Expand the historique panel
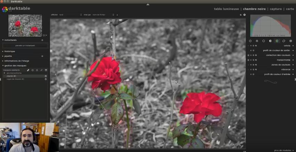Image resolution: width=296 pixels, height=152 pixels. pos(3,51)
